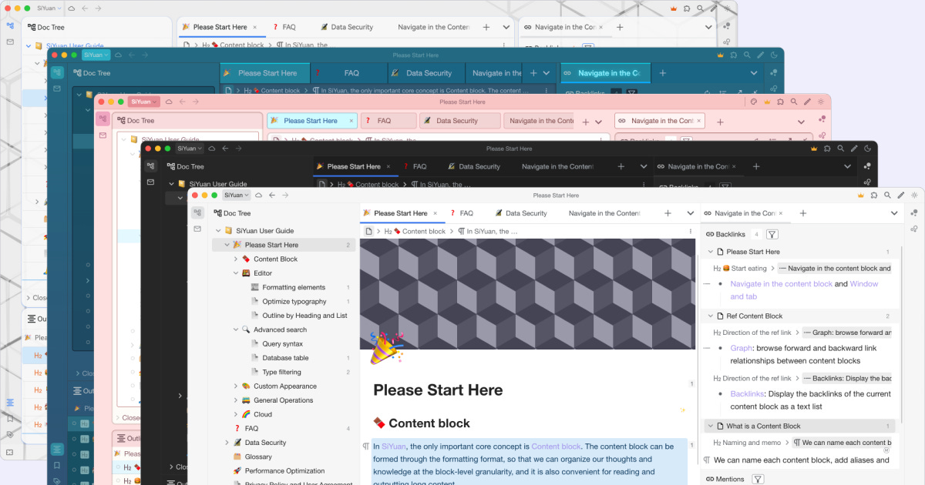Screen dimensions: 925x485
Task: Go back with the arrow in front window
Action: coord(271,195)
